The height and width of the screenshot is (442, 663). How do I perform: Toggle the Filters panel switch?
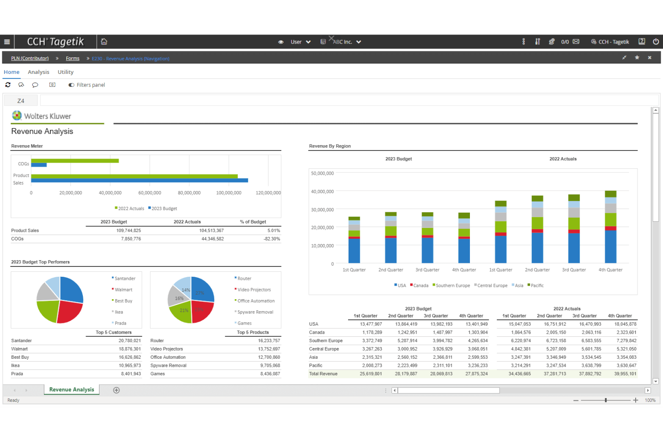[72, 85]
